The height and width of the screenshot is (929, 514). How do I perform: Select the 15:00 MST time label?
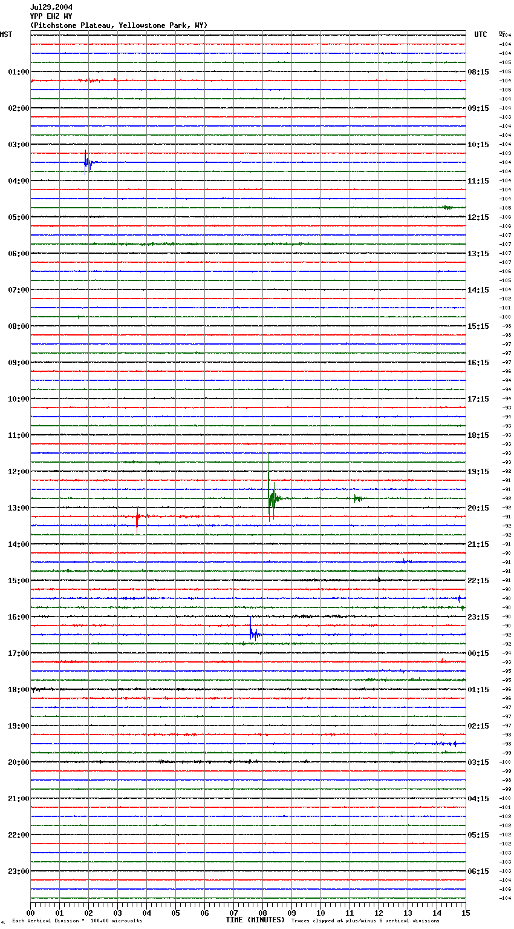[19, 581]
